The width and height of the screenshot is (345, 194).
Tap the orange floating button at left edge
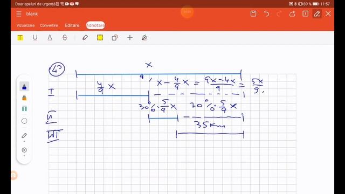13,175
